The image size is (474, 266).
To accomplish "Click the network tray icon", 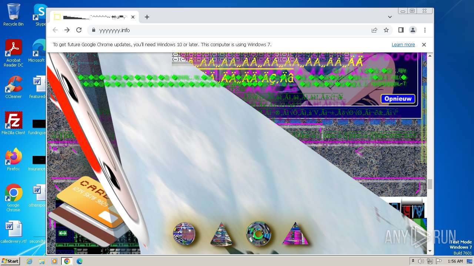I will point(430,261).
